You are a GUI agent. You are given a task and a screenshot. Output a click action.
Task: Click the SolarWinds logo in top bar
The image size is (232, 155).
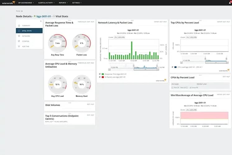coord(8,3)
